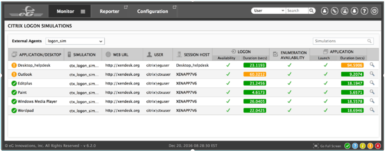Click the ENUMERATION AVAILABILITY column header

point(290,55)
